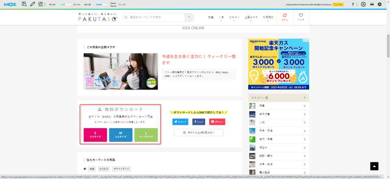Open the search filter dropdown arrow
The image size is (390, 179).
189,17
